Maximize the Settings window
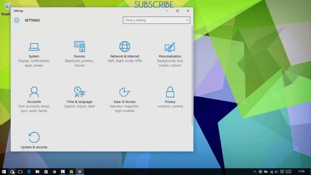 point(177,11)
